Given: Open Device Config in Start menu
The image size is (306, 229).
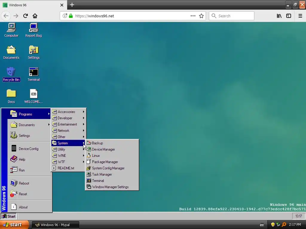Looking at the screenshot, I should [x=29, y=148].
